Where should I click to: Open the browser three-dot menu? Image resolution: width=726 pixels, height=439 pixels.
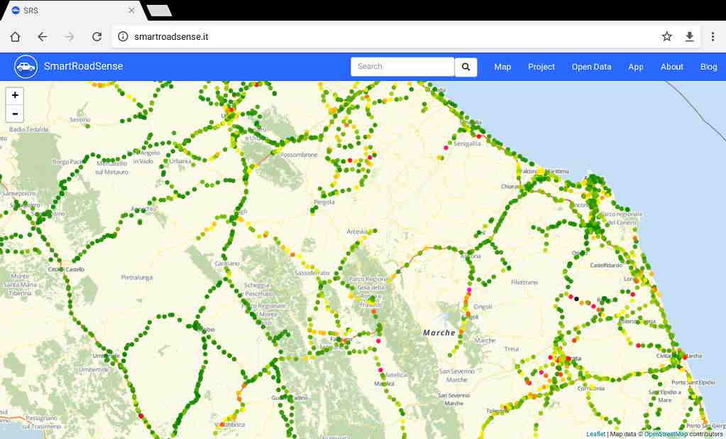[713, 37]
